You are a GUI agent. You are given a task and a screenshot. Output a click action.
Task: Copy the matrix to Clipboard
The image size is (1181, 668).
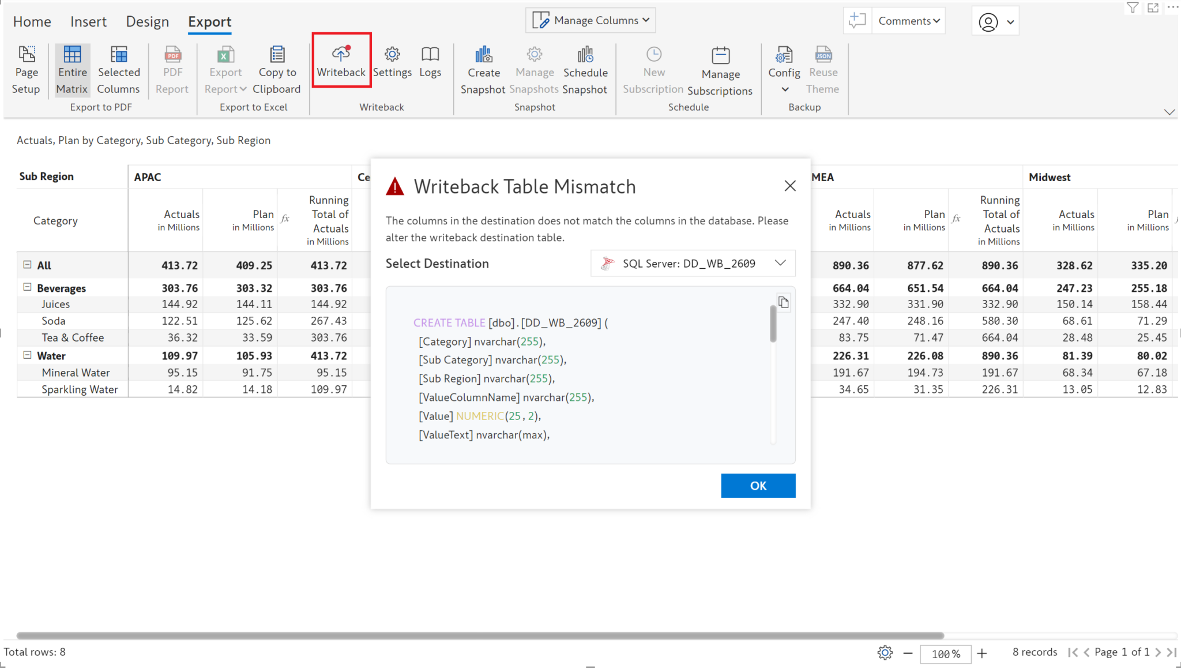click(x=277, y=69)
